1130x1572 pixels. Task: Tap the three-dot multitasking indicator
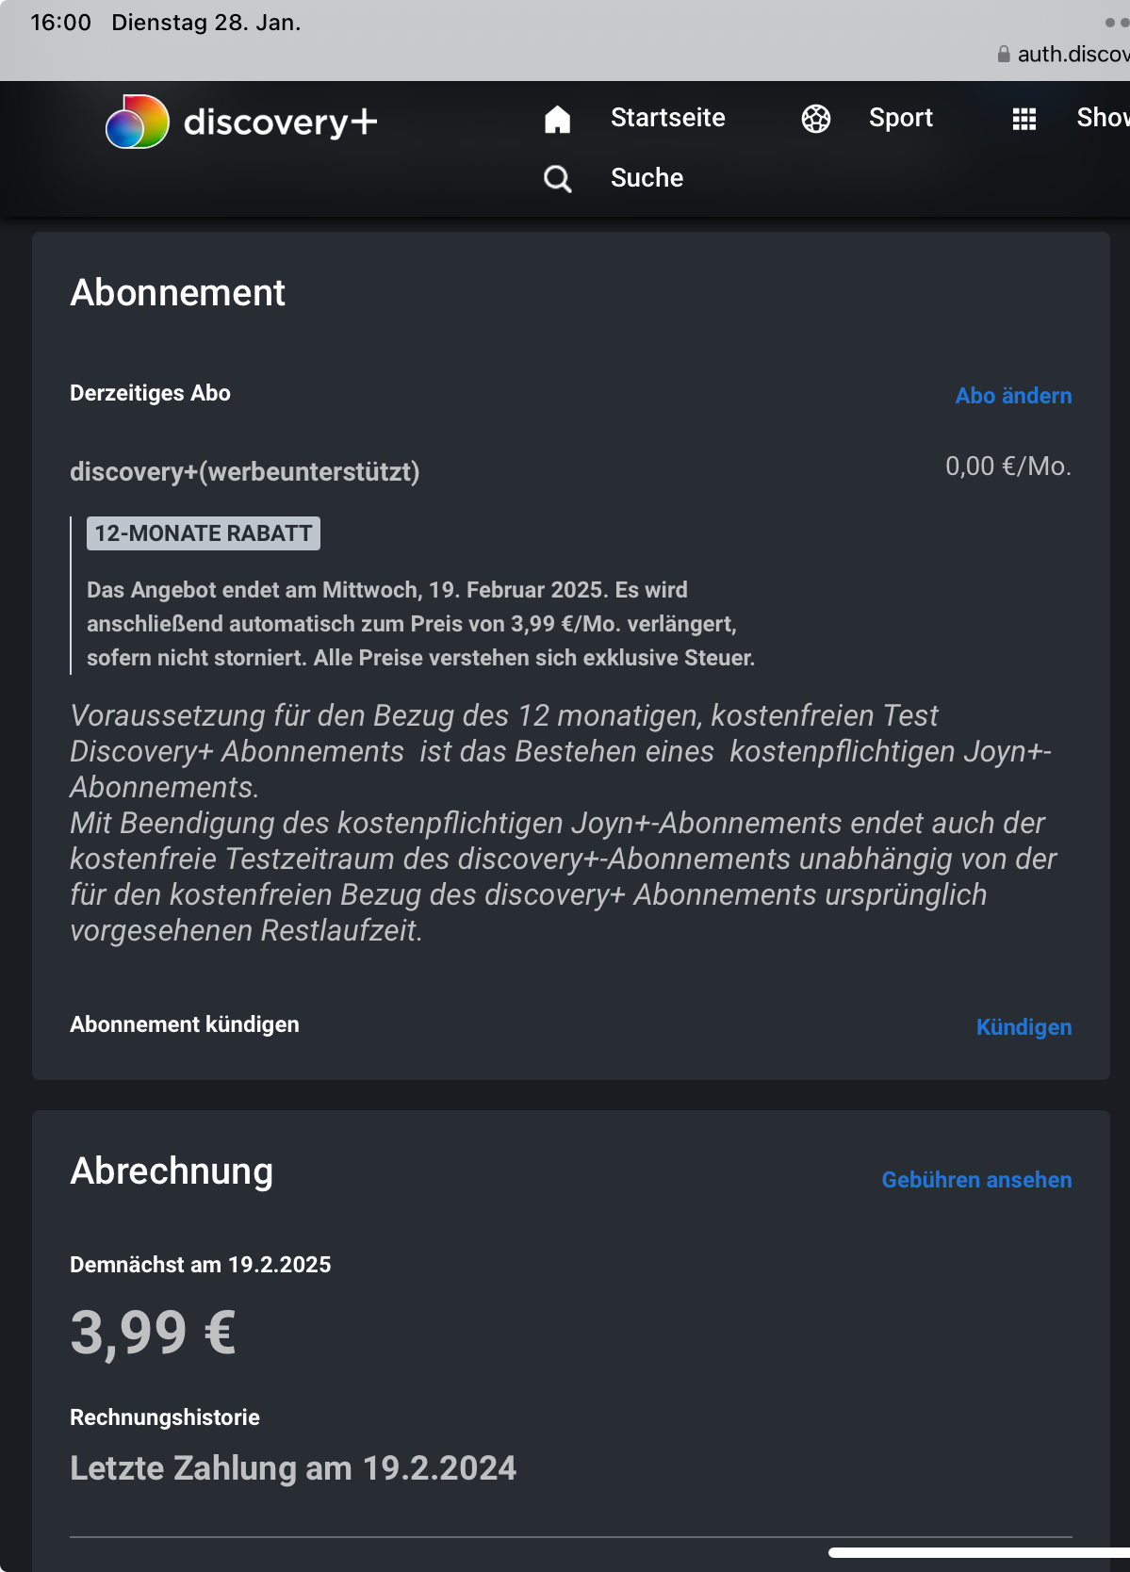(x=1117, y=23)
